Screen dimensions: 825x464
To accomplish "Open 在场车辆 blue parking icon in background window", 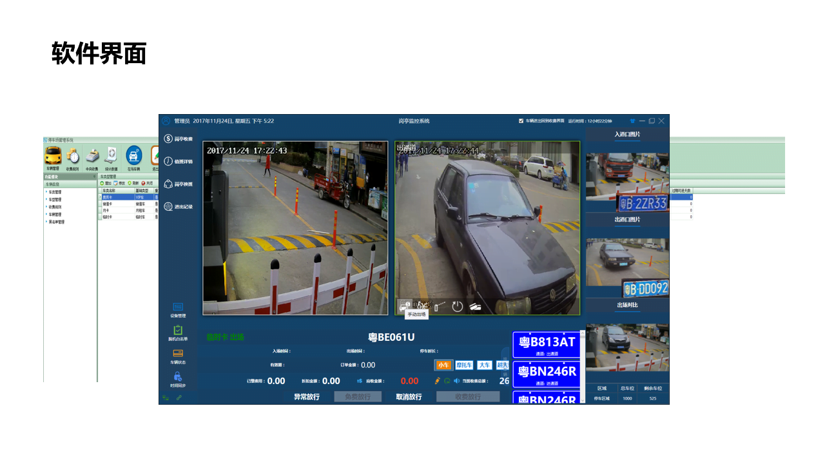I will [x=133, y=155].
